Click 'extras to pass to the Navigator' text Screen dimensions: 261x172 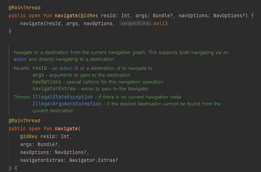(115, 89)
